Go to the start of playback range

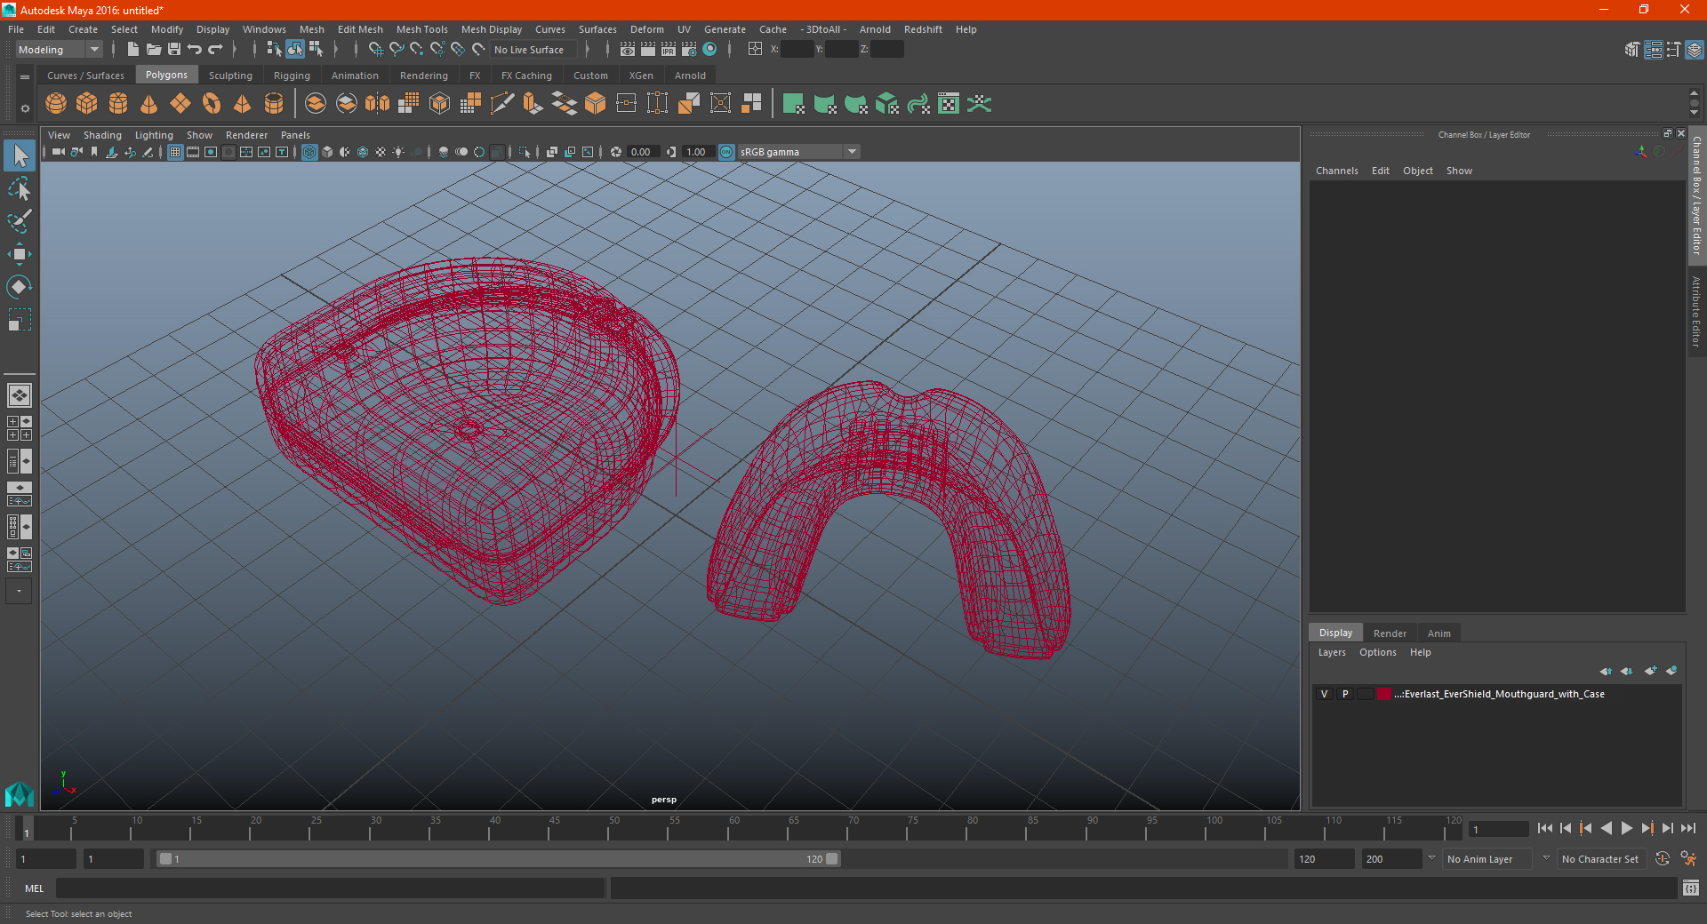click(1545, 828)
